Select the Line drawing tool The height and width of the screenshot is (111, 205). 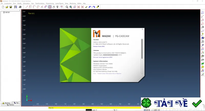27,7
